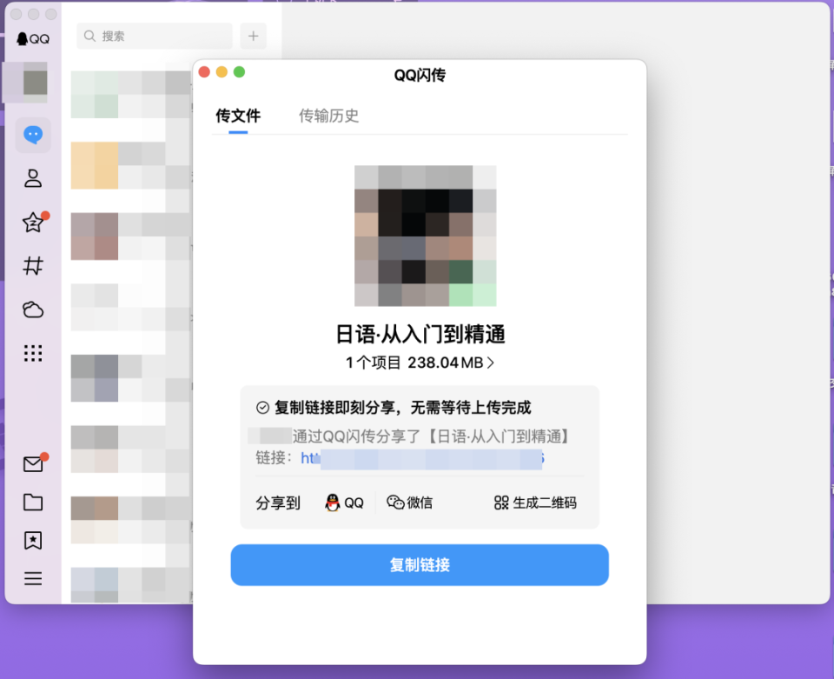834x679 pixels.
Task: Focus the 搜索 search field
Action: click(x=155, y=37)
